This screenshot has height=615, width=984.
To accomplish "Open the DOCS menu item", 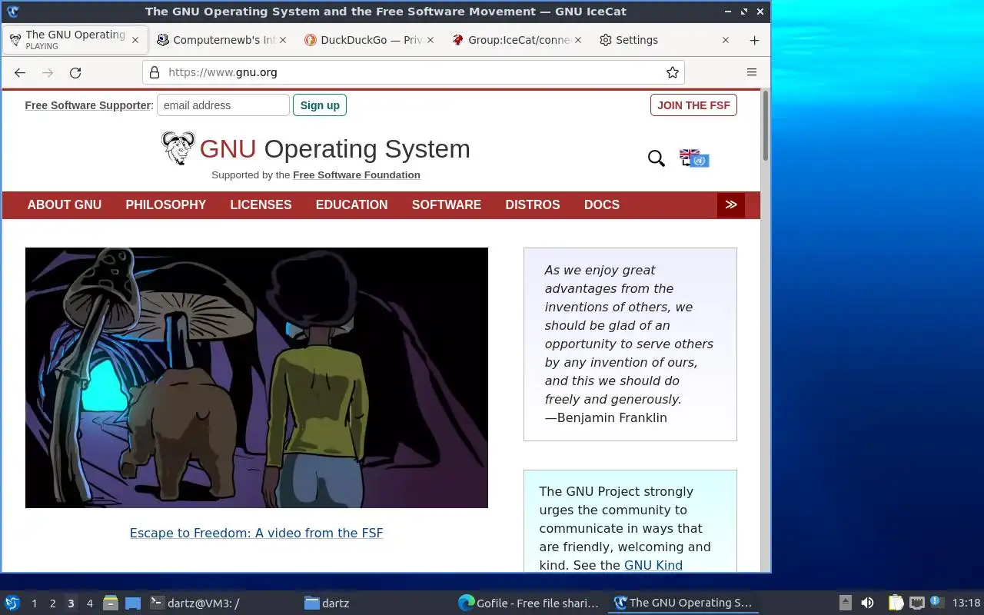I will 602,204.
